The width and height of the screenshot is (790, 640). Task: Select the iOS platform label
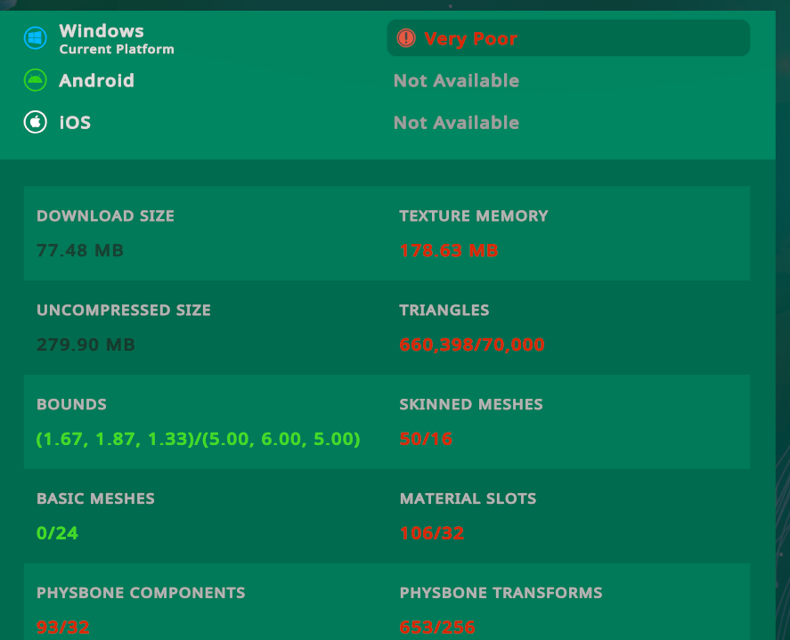[75, 123]
